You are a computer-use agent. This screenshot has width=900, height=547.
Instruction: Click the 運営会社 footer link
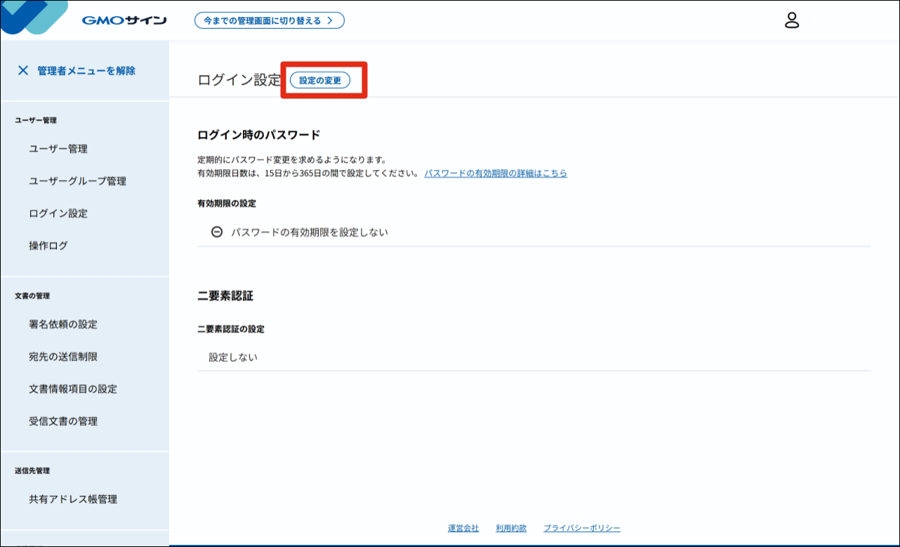click(x=462, y=528)
